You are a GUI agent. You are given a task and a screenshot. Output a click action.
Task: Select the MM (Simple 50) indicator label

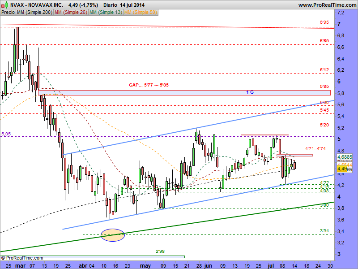click(141, 13)
